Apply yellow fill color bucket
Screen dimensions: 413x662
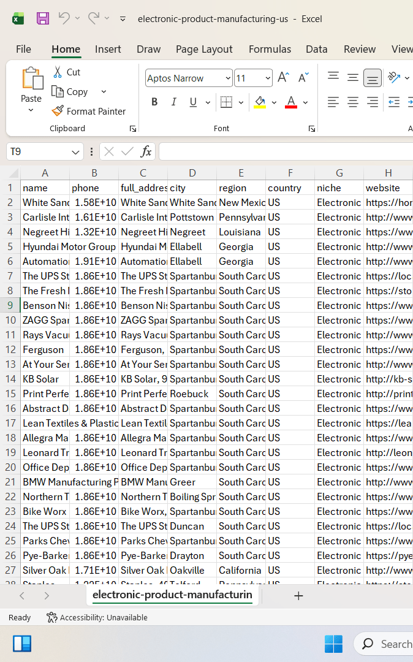tap(260, 102)
